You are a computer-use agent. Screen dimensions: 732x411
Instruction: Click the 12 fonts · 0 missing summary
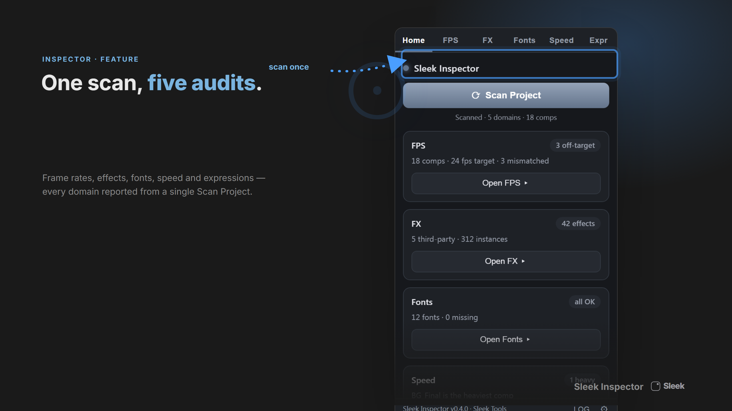[x=445, y=317]
